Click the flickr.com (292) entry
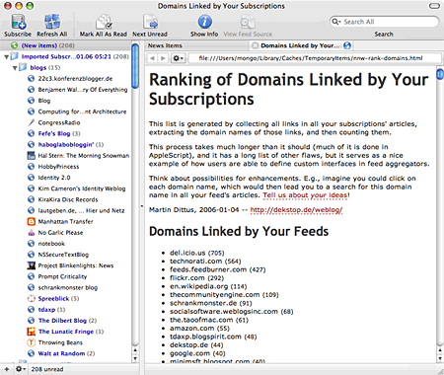Screen dimensions: 444x375 (196, 278)
